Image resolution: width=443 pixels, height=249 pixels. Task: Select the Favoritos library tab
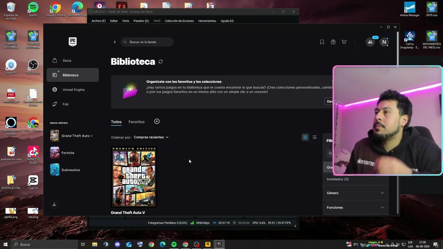(x=136, y=122)
